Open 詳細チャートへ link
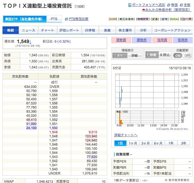 point(126,135)
